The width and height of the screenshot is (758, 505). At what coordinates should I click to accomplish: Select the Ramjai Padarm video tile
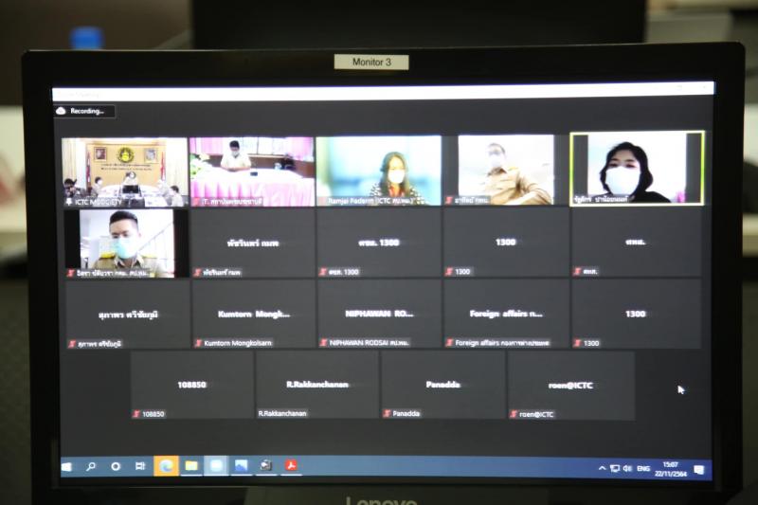pyautogui.click(x=378, y=171)
